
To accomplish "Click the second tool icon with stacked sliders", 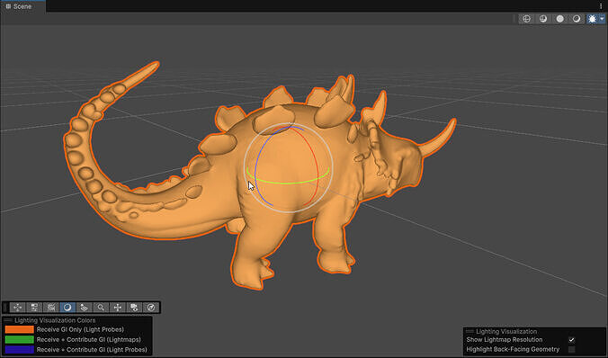I will pyautogui.click(x=34, y=308).
